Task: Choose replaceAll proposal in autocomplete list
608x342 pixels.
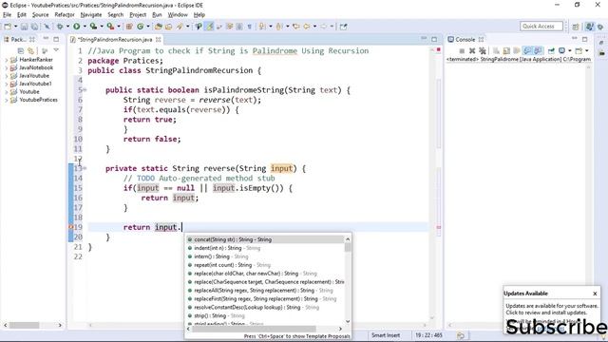Action: point(265,291)
